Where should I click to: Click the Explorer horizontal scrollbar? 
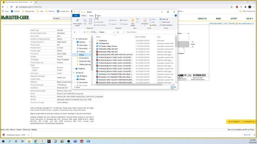click(x=129, y=84)
